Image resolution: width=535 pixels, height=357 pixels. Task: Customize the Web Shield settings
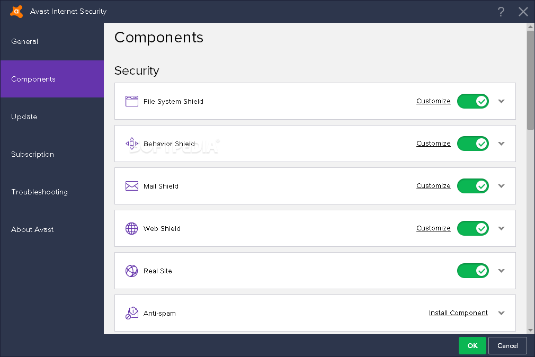pos(433,228)
